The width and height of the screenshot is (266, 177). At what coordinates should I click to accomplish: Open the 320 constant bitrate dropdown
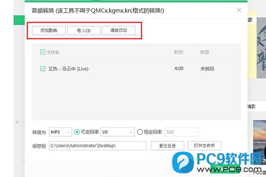(x=181, y=132)
